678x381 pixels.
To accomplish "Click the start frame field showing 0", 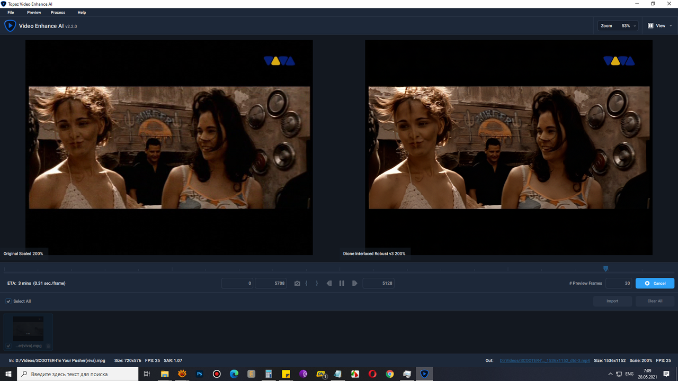I will pyautogui.click(x=237, y=283).
